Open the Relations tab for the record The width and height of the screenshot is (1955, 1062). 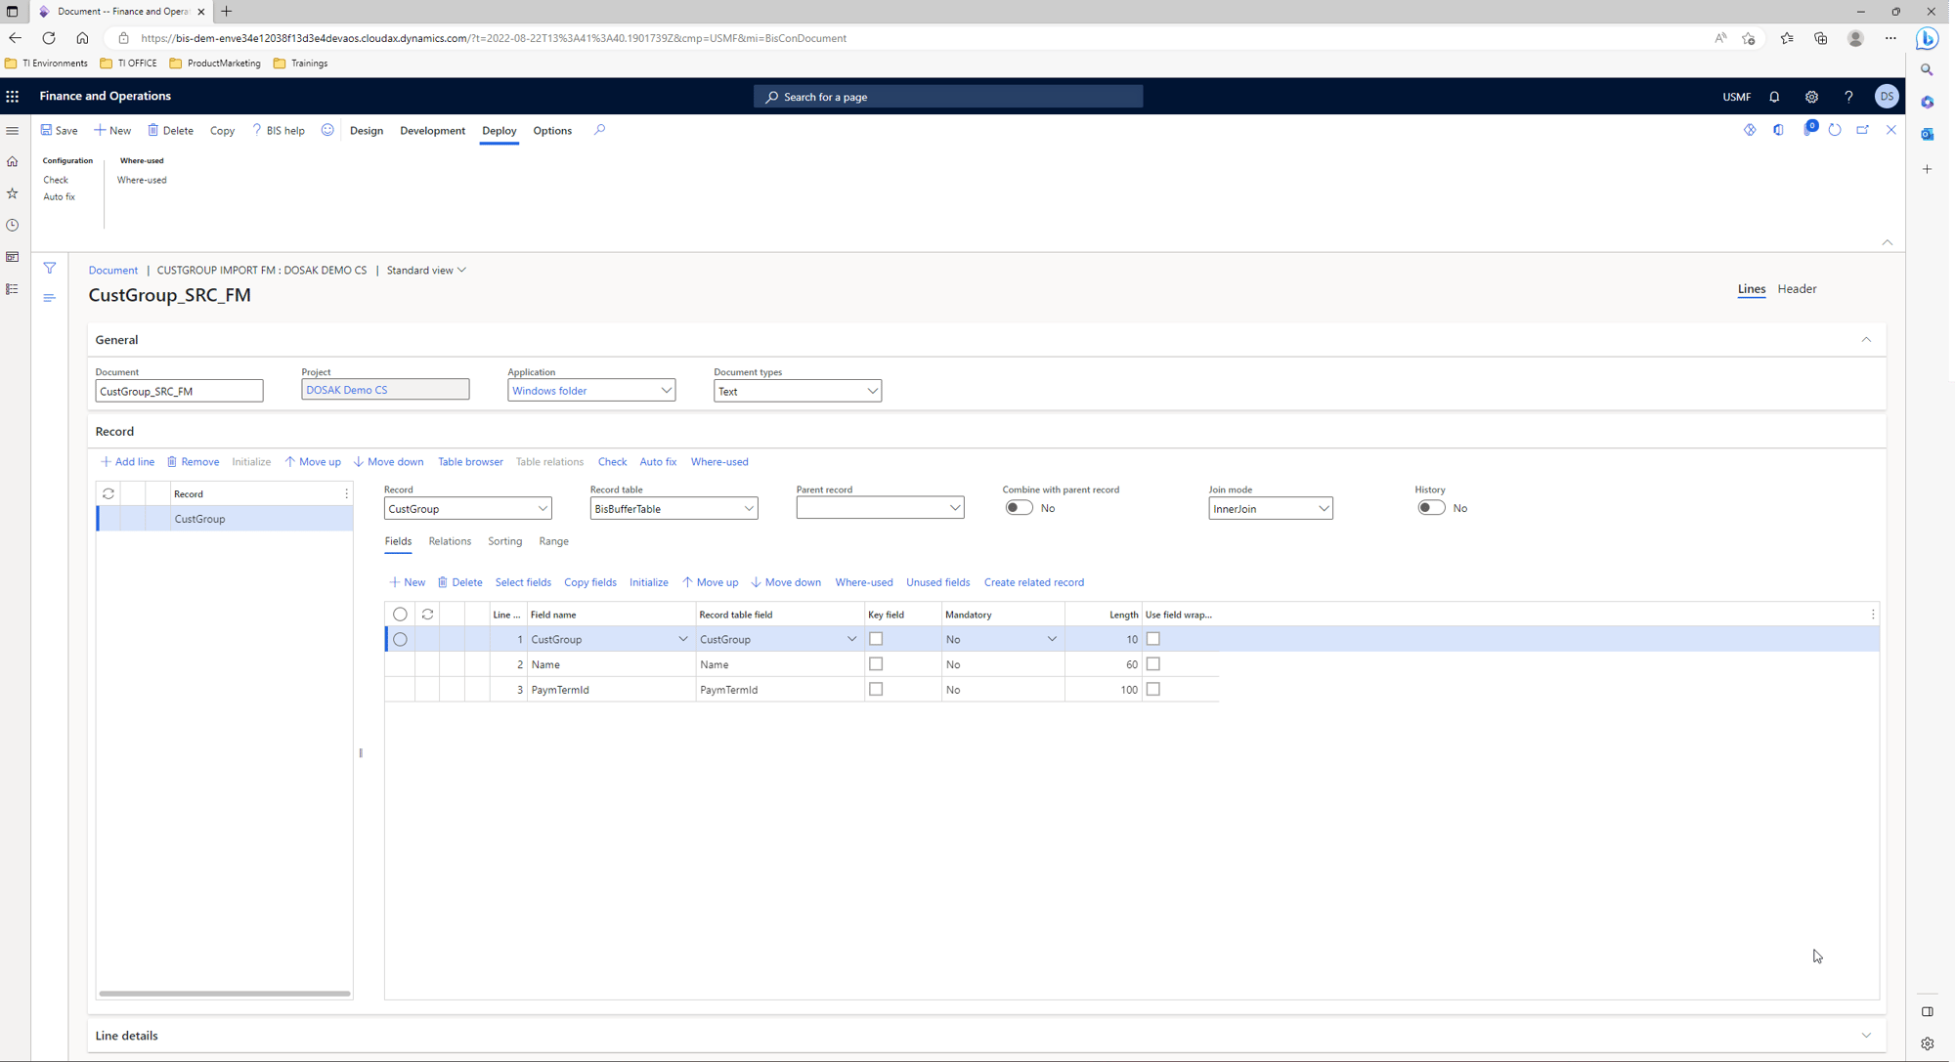tap(450, 541)
